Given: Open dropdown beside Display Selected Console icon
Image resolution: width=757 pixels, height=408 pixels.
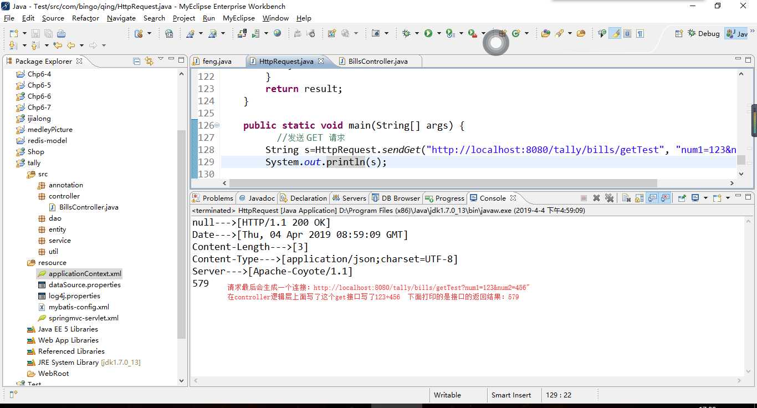Looking at the screenshot, I should click(705, 198).
